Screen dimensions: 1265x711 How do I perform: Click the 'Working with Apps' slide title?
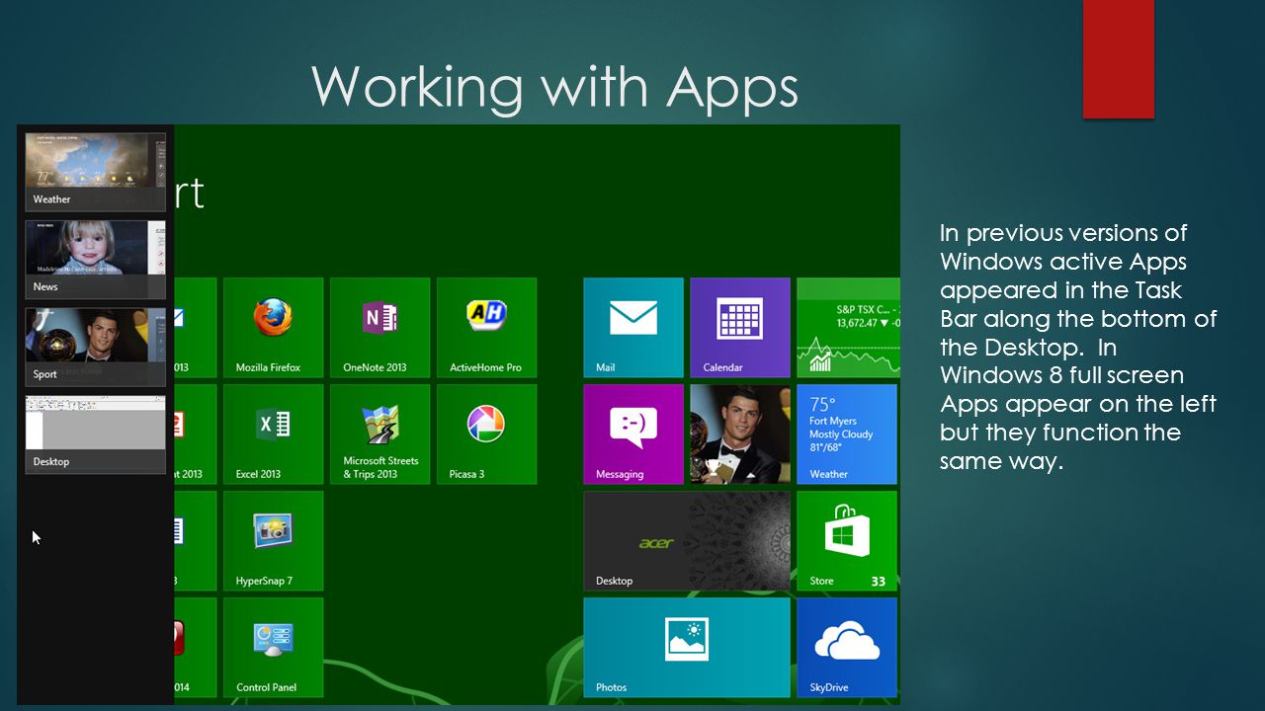555,87
